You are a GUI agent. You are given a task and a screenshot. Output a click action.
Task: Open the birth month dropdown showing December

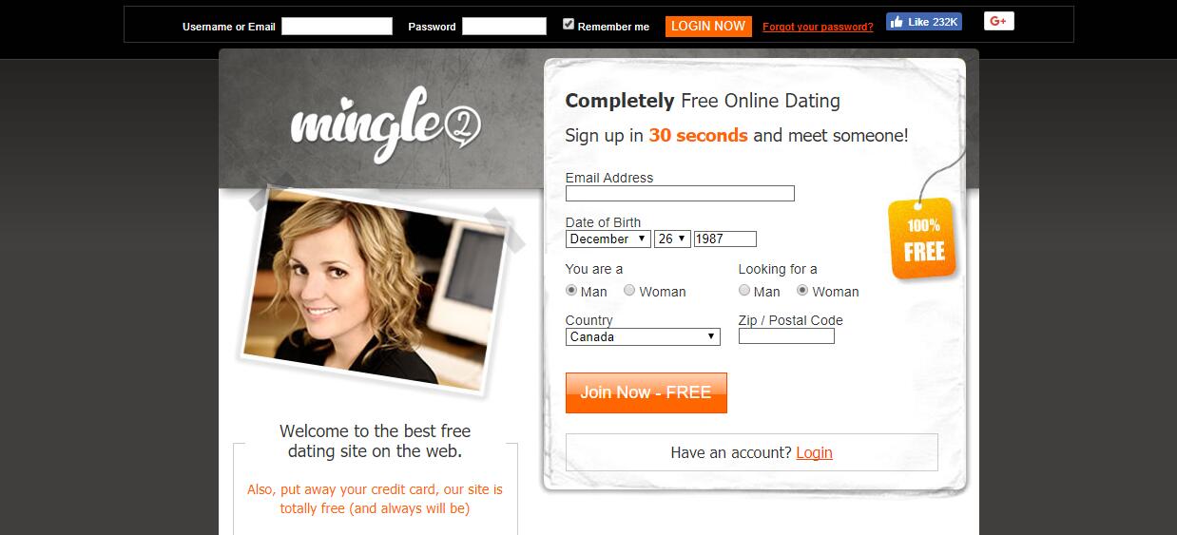point(608,239)
